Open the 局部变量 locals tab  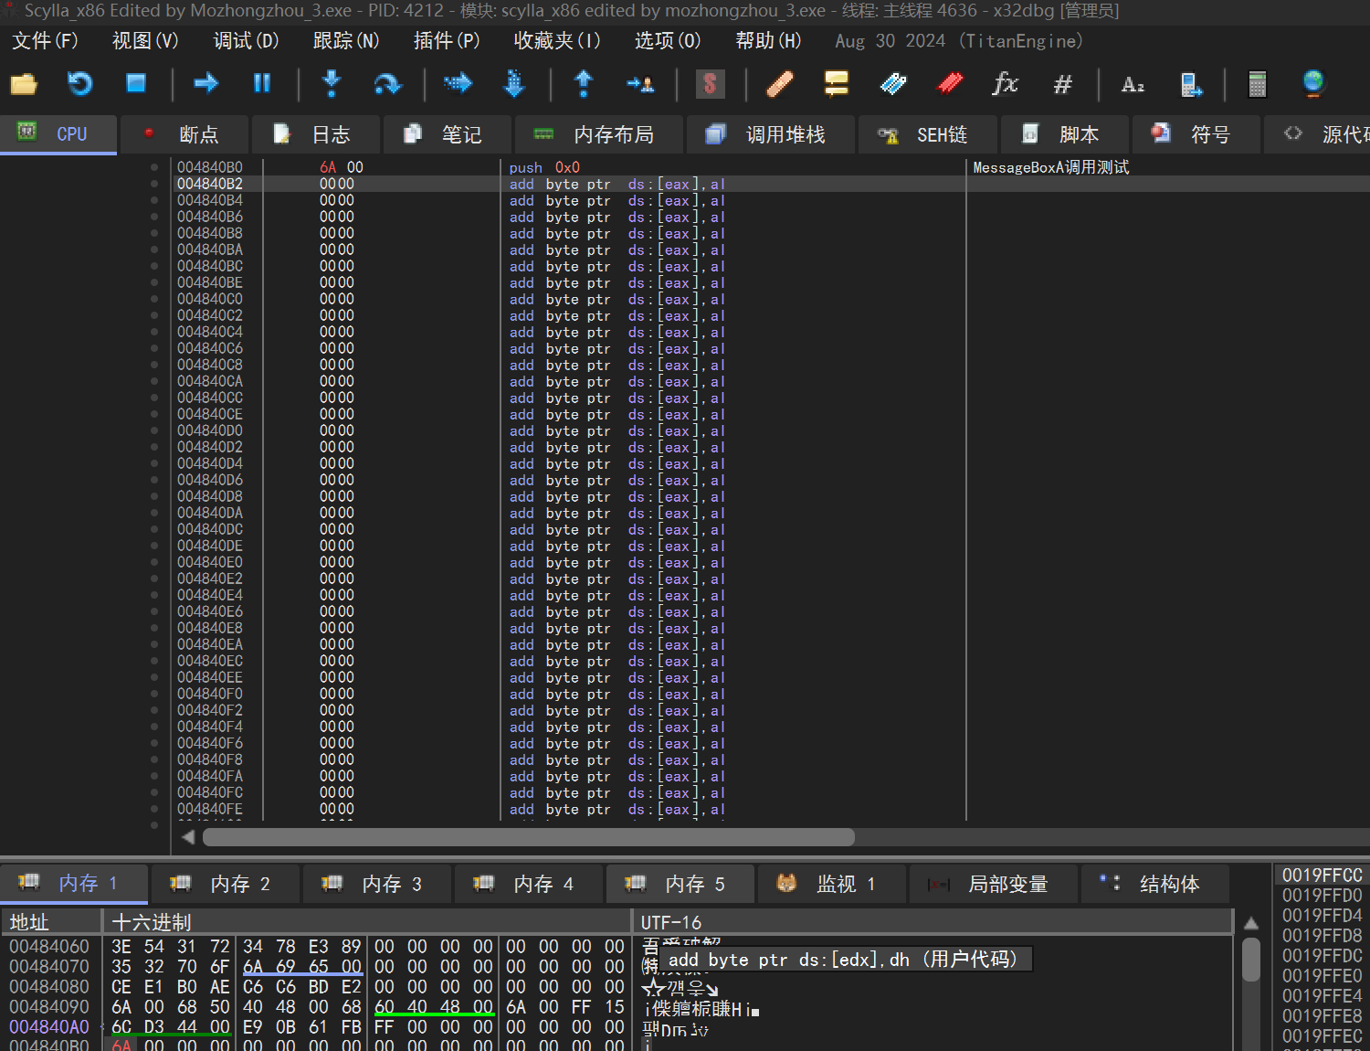993,884
